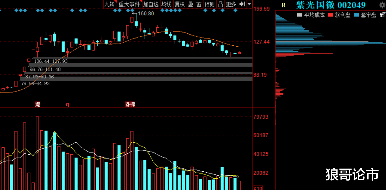The width and height of the screenshot is (386, 190).
Task: Click price axis value 88.19
Action: tap(260, 75)
